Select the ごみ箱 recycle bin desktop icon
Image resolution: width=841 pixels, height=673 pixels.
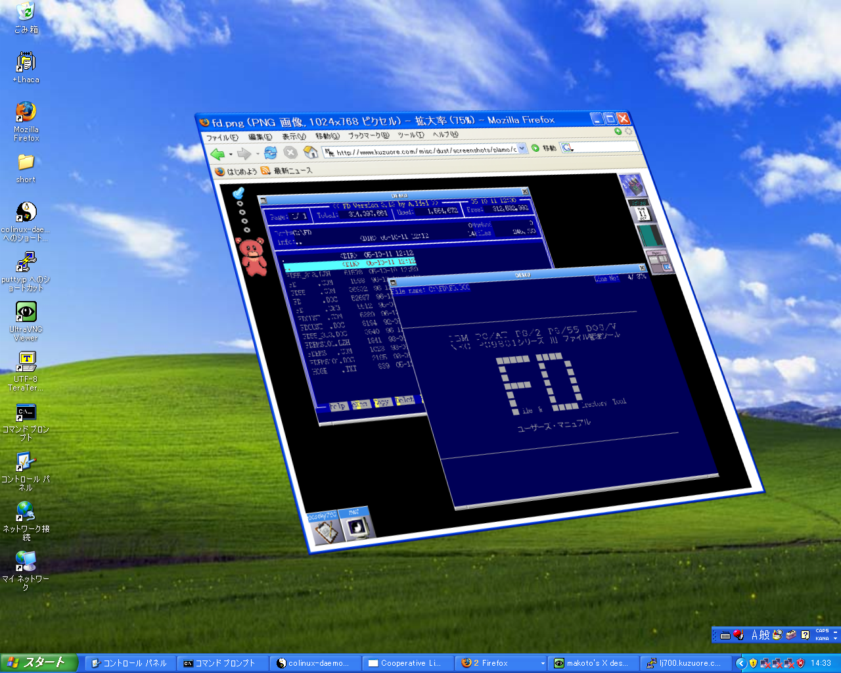click(x=26, y=18)
